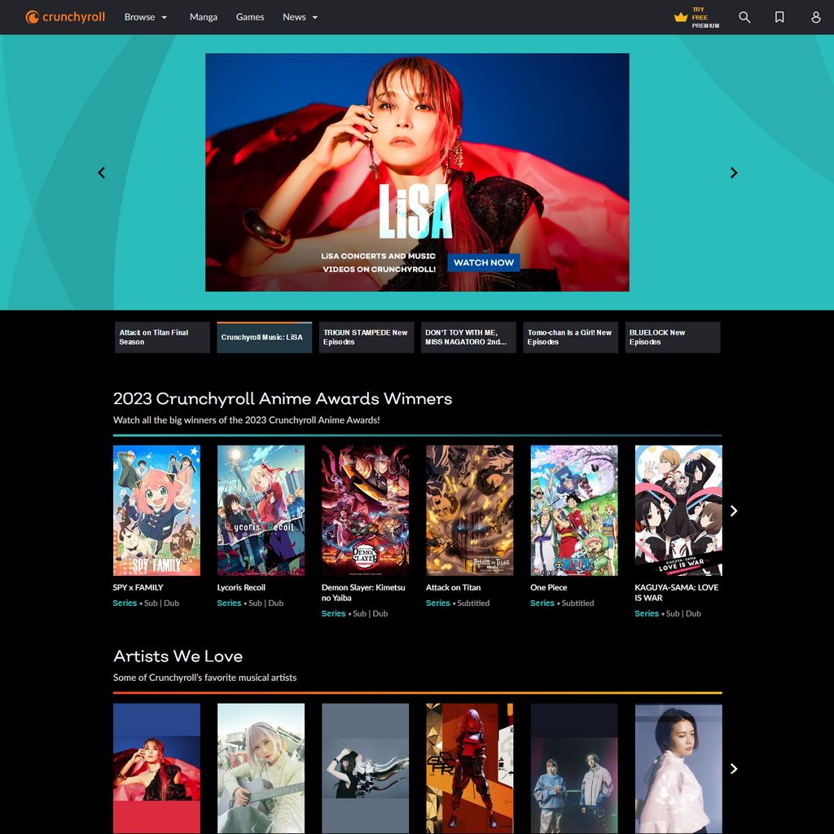Open artist card with guitar player
This screenshot has width=834, height=834.
pyautogui.click(x=261, y=768)
